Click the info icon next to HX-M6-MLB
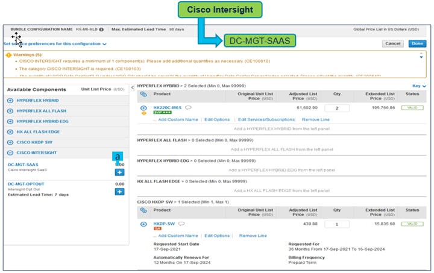The image size is (434, 273). pyautogui.click(x=101, y=30)
